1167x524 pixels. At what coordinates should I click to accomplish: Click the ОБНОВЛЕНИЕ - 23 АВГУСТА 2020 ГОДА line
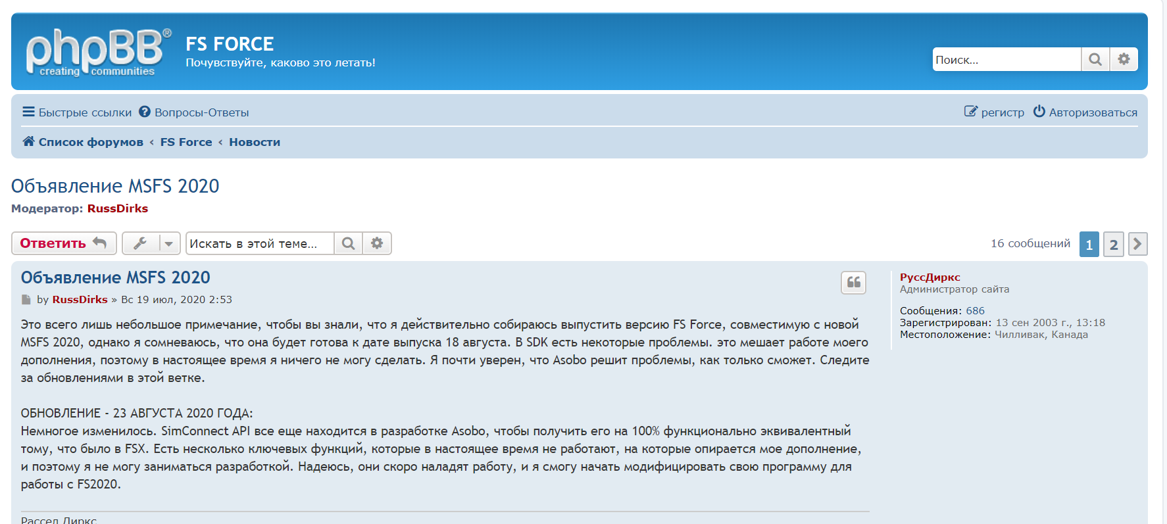click(137, 414)
